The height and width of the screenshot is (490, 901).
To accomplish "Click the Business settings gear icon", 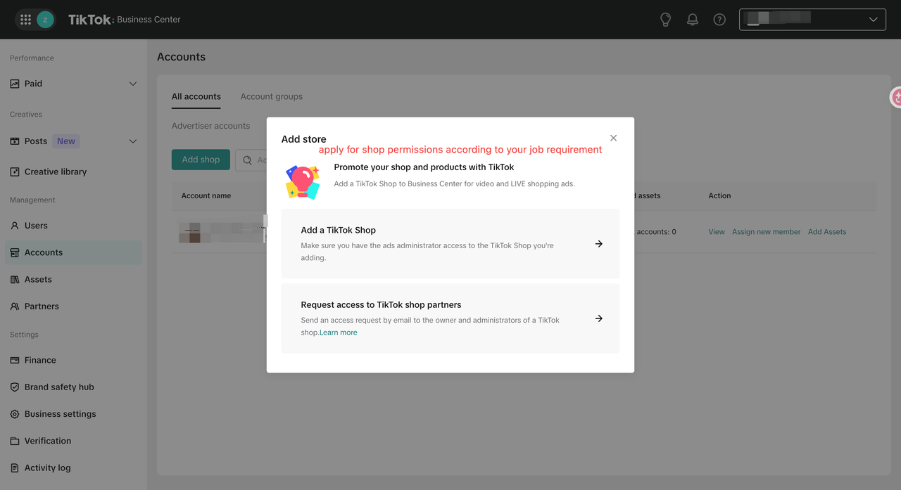I will click(15, 414).
